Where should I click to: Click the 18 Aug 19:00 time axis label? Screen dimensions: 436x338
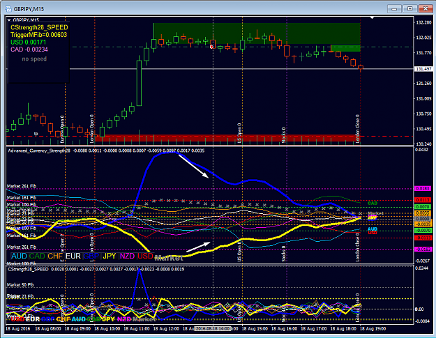(373, 328)
